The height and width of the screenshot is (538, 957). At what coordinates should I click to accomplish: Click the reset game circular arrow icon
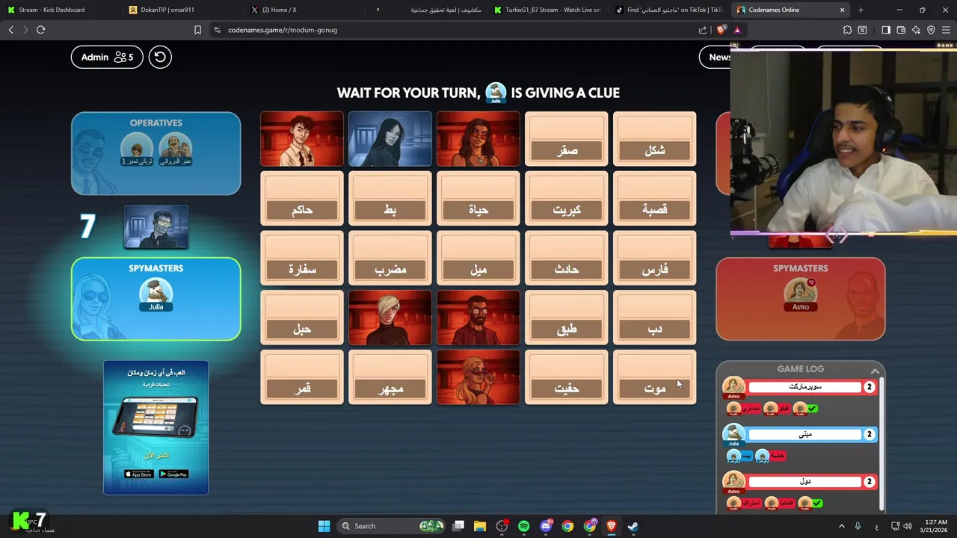(x=160, y=57)
